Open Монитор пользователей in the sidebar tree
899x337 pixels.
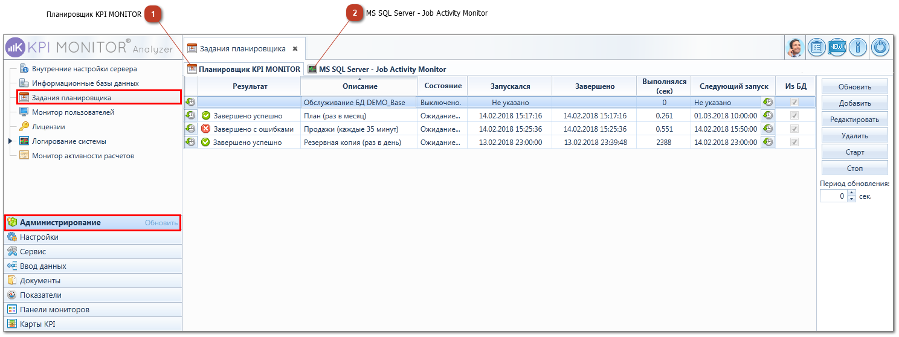[73, 112]
